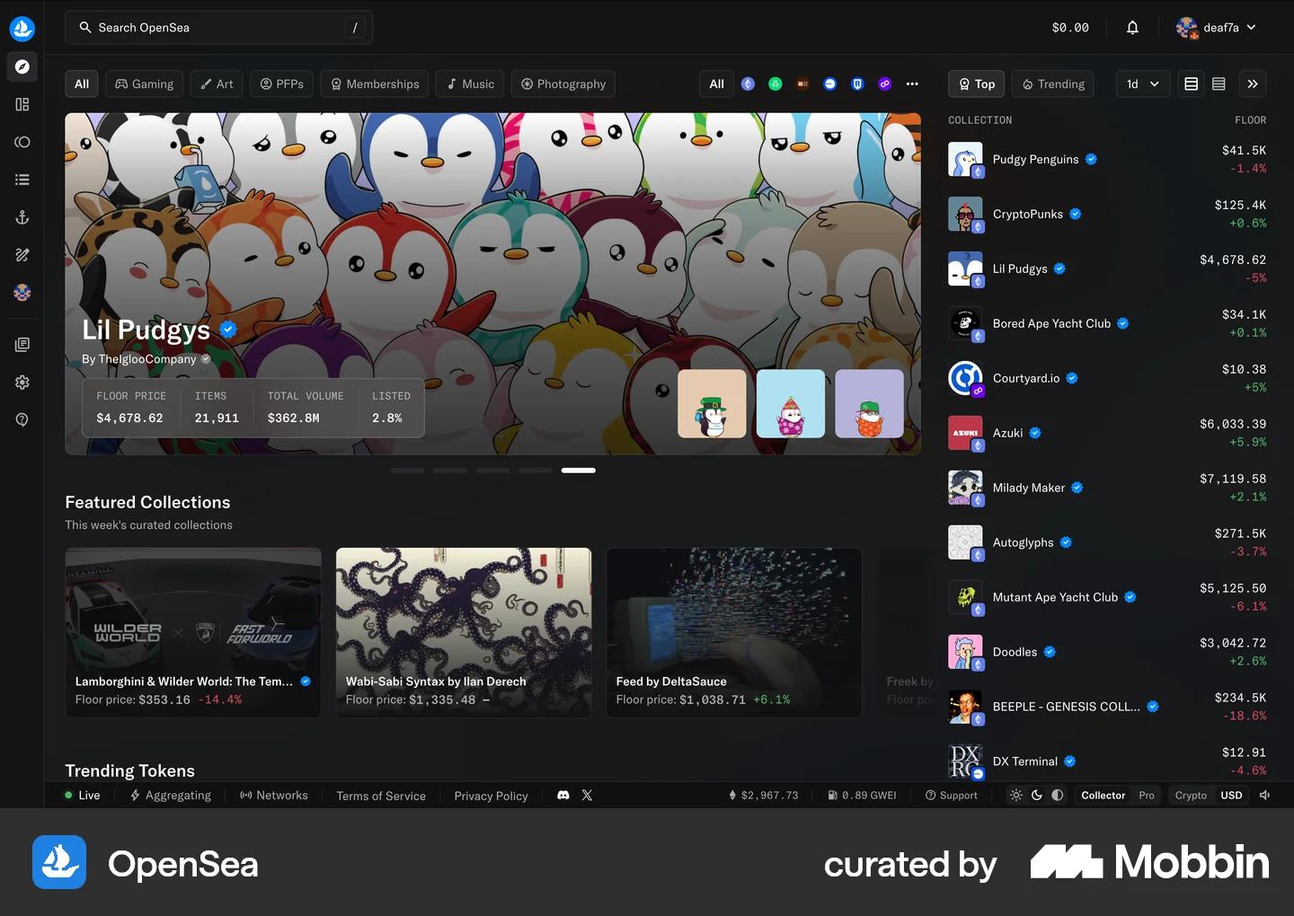The width and height of the screenshot is (1294, 916).
Task: Filter by the Ethereum chain icon
Action: pyautogui.click(x=748, y=84)
